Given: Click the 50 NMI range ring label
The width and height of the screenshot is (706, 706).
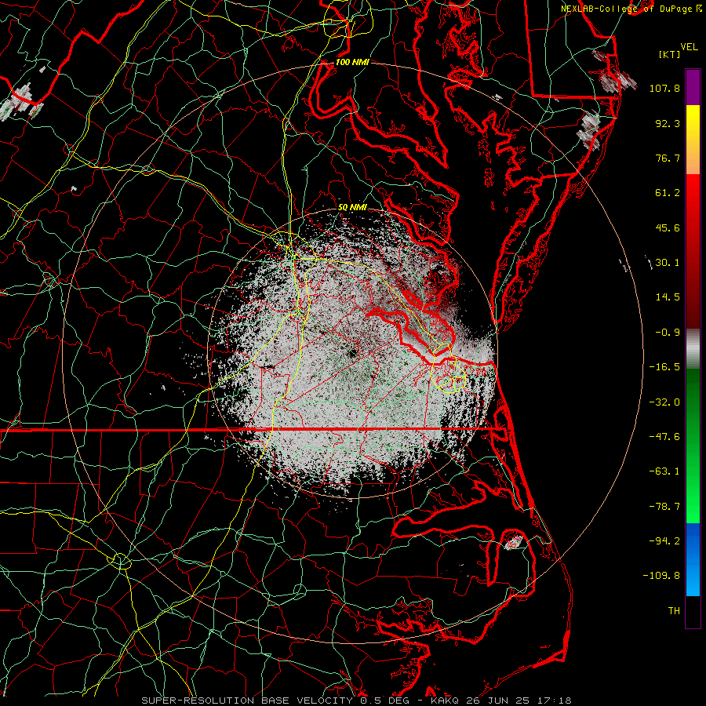Looking at the screenshot, I should pos(352,208).
